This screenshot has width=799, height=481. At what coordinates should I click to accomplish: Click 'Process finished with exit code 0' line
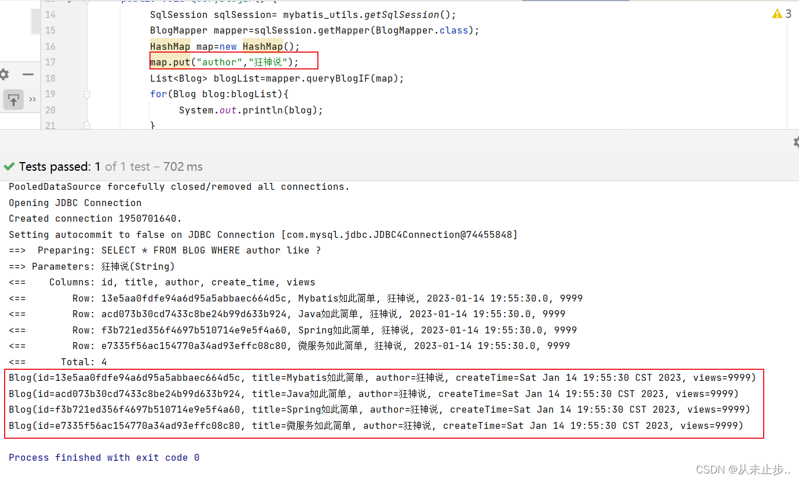(x=104, y=457)
